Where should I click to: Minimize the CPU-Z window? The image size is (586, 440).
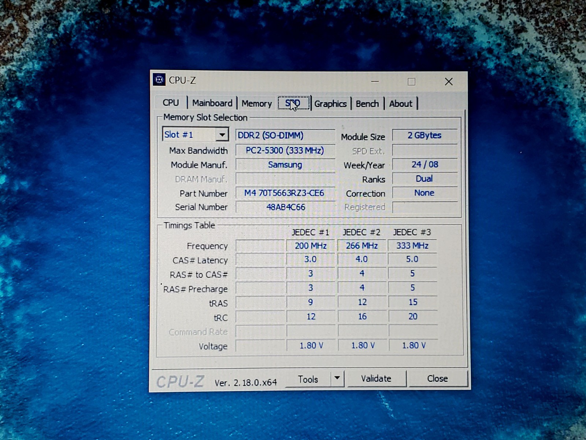[375, 81]
